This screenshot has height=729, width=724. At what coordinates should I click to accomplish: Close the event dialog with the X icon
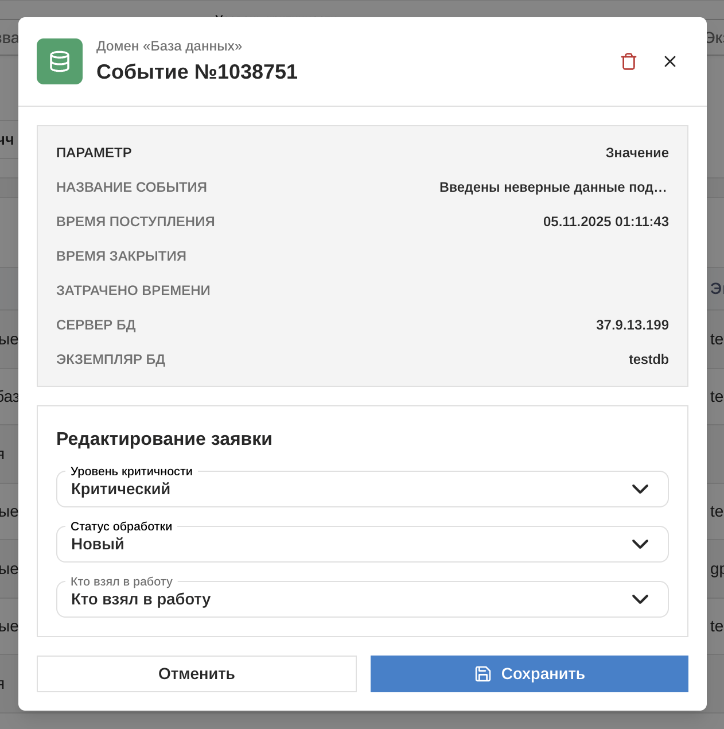point(669,61)
